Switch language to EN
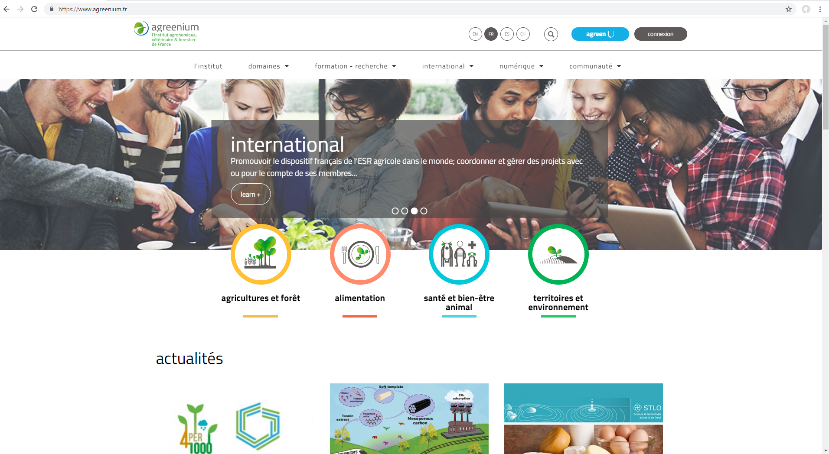 click(x=475, y=34)
